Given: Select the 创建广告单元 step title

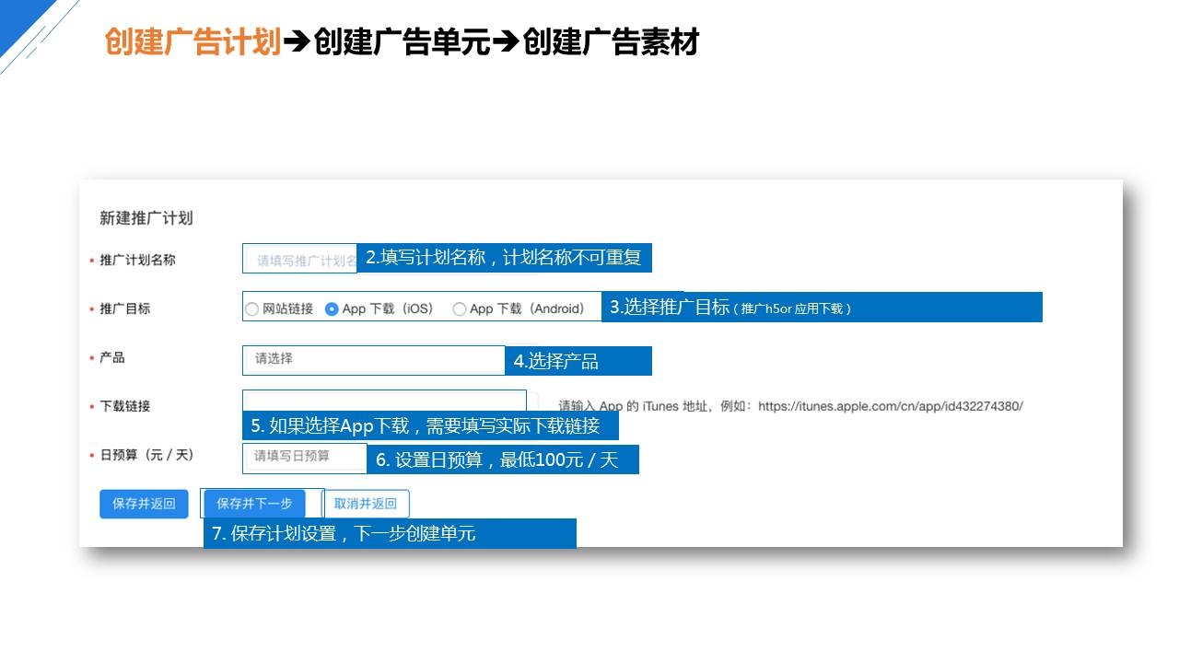Looking at the screenshot, I should 402,42.
